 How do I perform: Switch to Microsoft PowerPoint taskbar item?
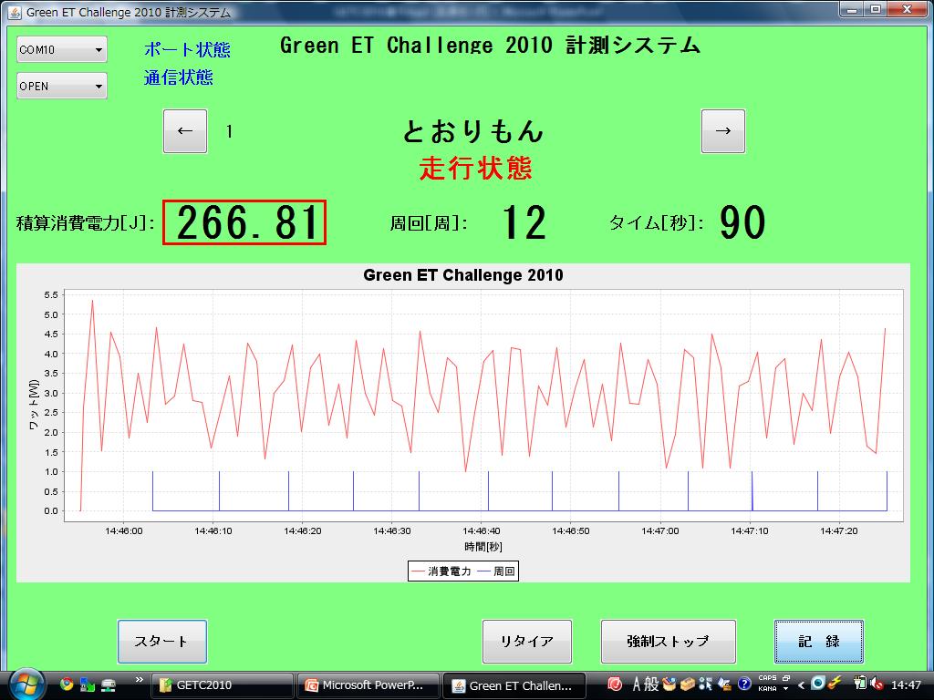[370, 685]
